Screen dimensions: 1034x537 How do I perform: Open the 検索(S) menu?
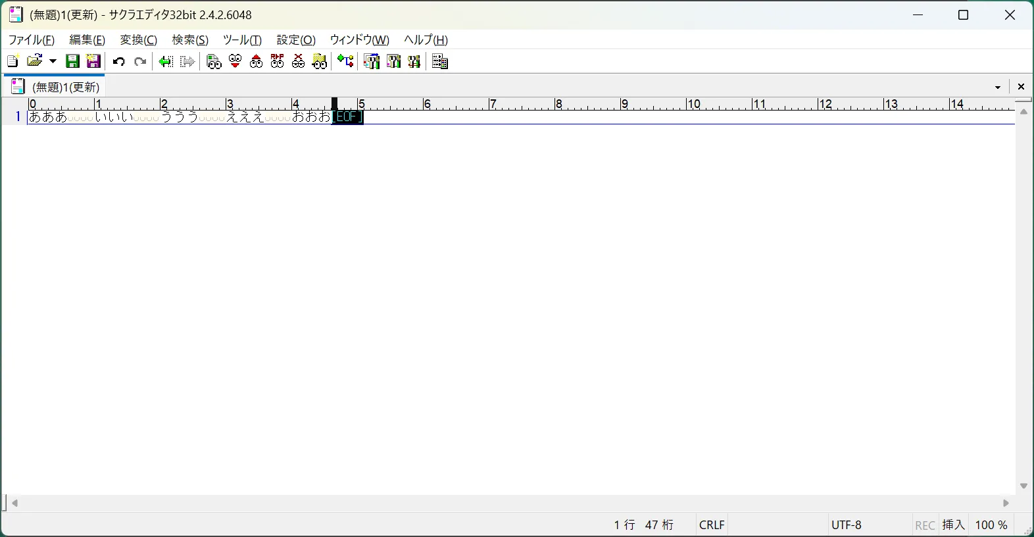190,39
